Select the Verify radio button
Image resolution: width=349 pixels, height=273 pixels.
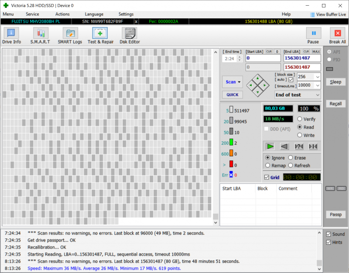click(x=300, y=119)
